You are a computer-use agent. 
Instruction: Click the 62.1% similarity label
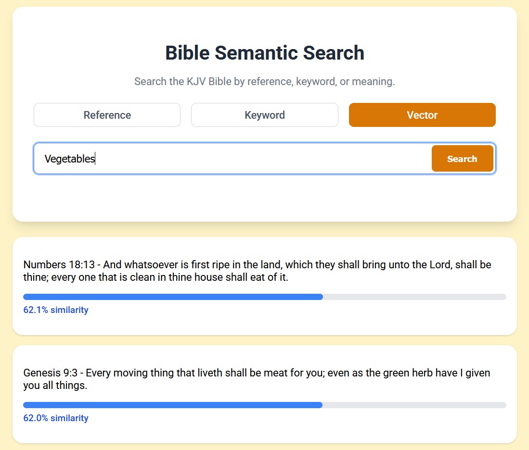click(56, 310)
